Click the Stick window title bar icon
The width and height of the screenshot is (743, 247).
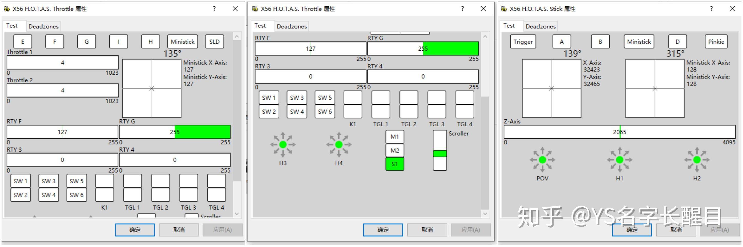coord(504,9)
